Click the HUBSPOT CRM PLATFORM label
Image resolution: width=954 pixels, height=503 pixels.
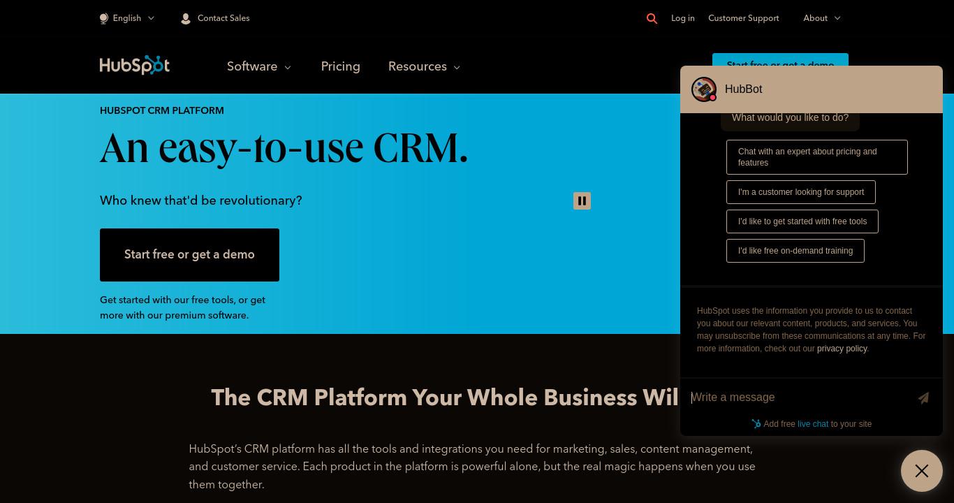coord(162,110)
